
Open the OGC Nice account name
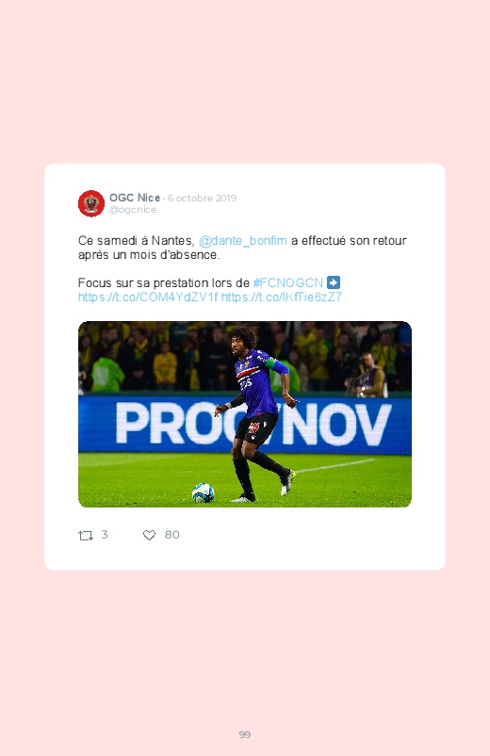135,198
